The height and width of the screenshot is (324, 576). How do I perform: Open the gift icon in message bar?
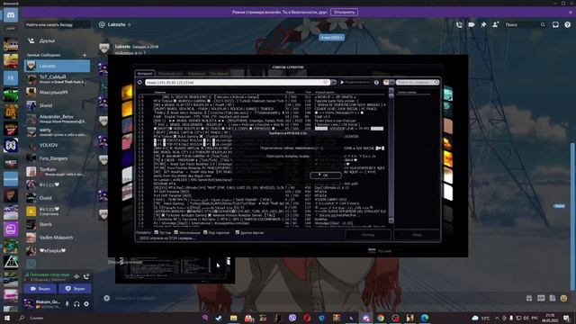tap(529, 298)
